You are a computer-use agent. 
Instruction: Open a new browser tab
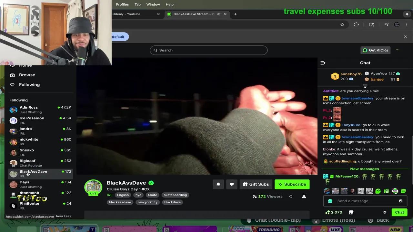click(x=235, y=14)
